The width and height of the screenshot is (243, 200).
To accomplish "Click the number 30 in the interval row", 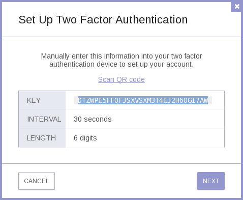I will [x=78, y=119].
